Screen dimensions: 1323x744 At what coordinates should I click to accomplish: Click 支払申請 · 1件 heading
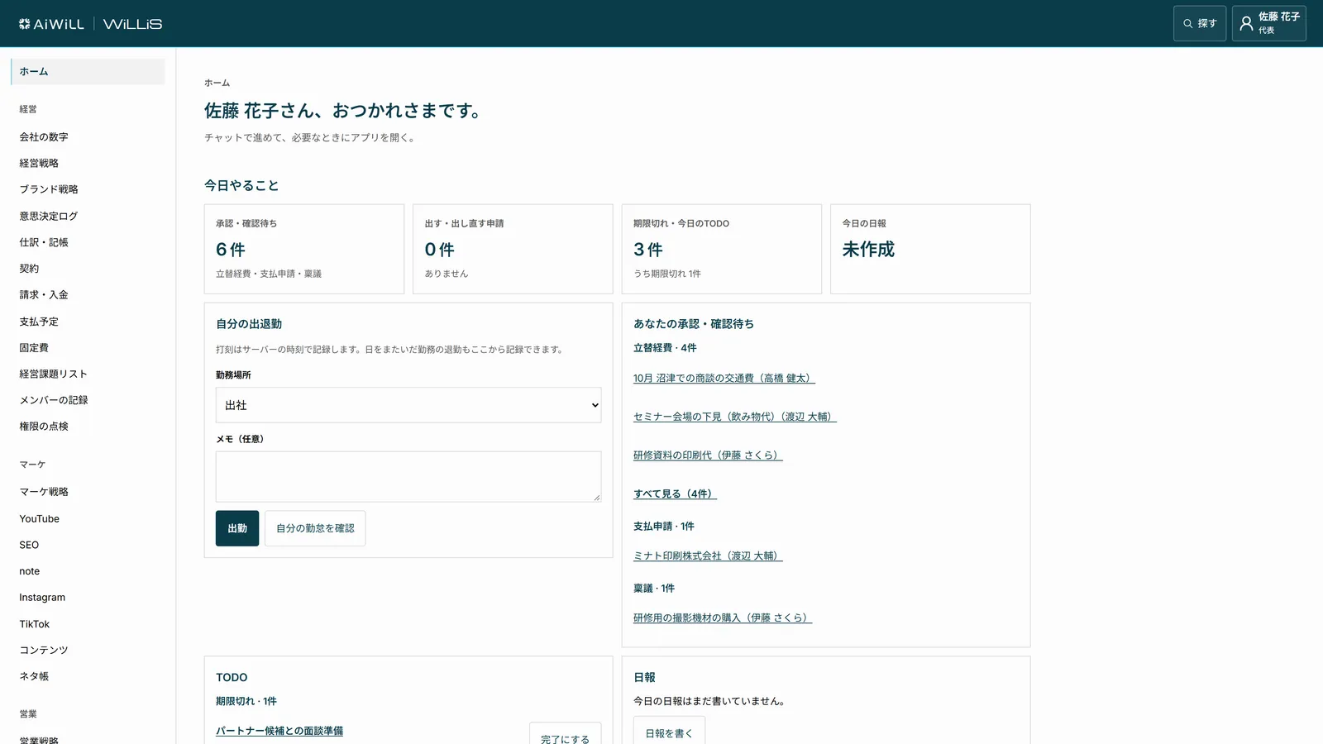(664, 527)
